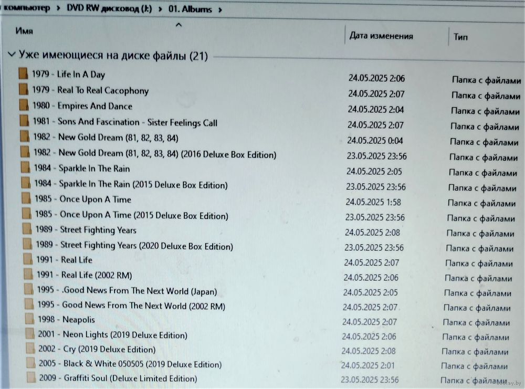Open breadcrumb arrow after 01. Albums
The width and height of the screenshot is (525, 389).
point(220,9)
